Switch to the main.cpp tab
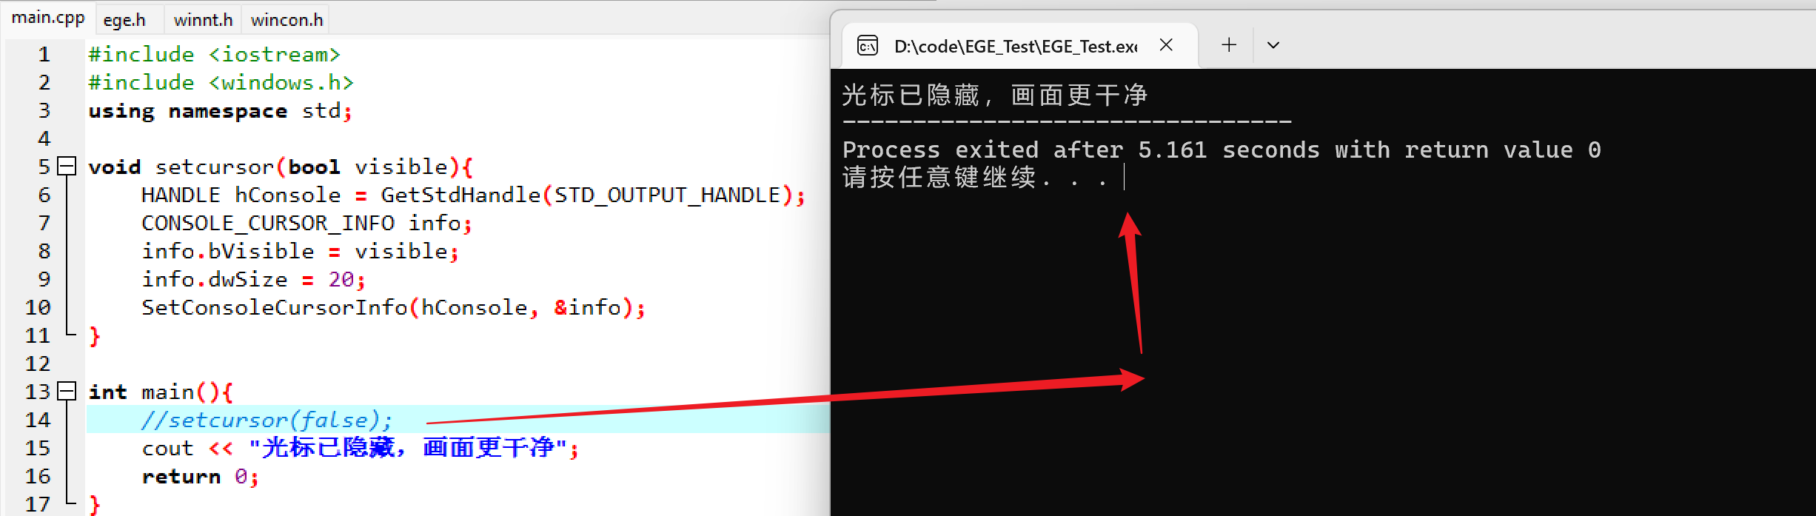The height and width of the screenshot is (516, 1816). [x=48, y=18]
